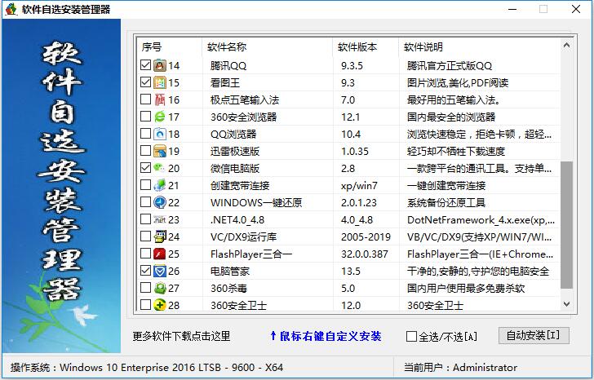The image size is (594, 380).
Task: Click description 国内用户使用最多免费杀软
Action: [466, 289]
